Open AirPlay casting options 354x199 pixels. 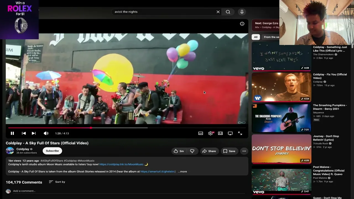pyautogui.click(x=230, y=133)
